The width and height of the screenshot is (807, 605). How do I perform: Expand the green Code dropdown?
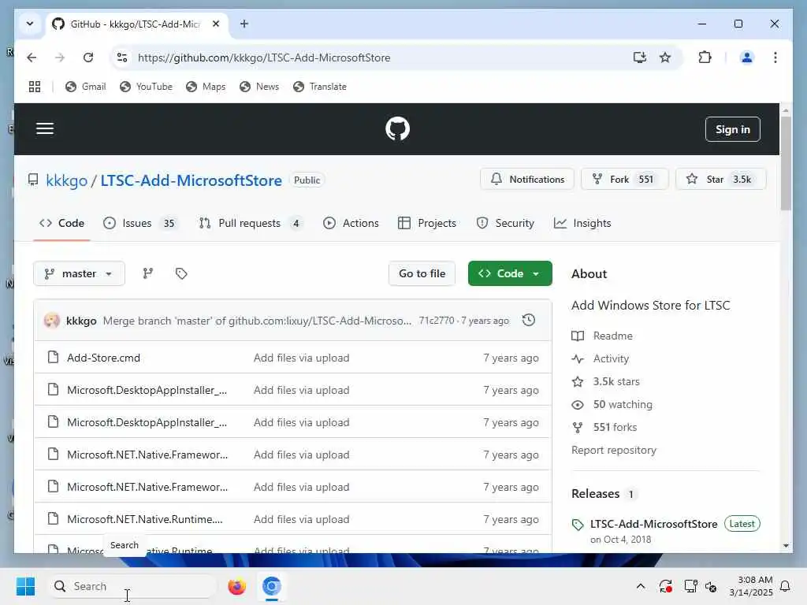[510, 273]
